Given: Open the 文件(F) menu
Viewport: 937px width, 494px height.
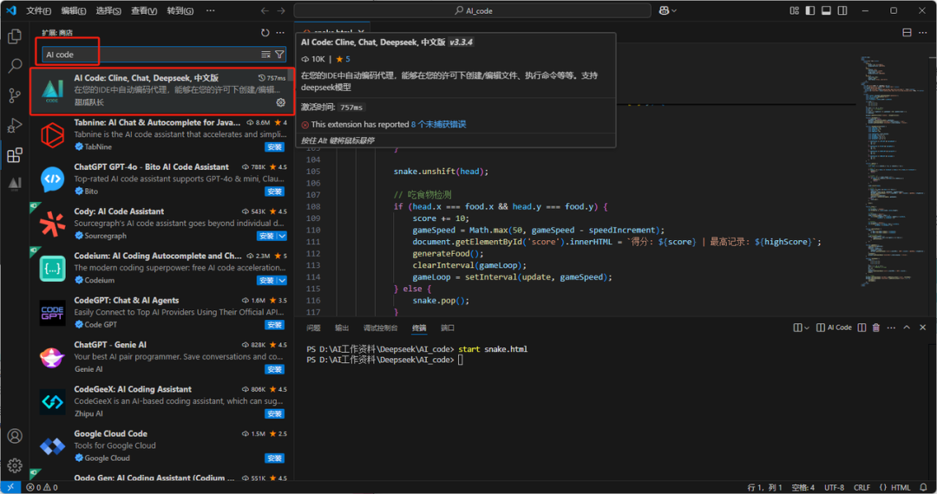Looking at the screenshot, I should click(x=38, y=10).
